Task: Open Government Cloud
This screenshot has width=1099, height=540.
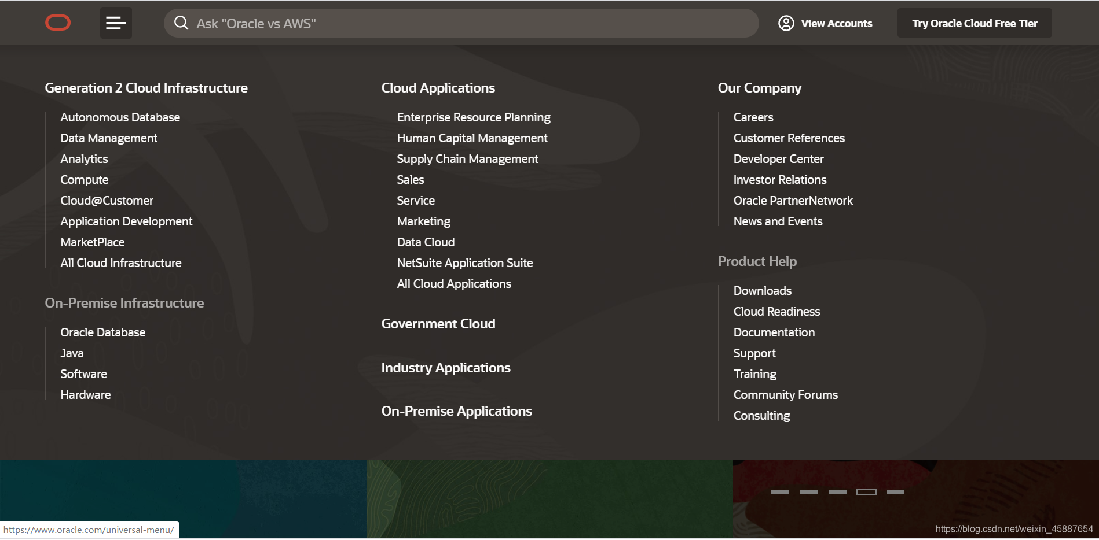Action: point(438,324)
